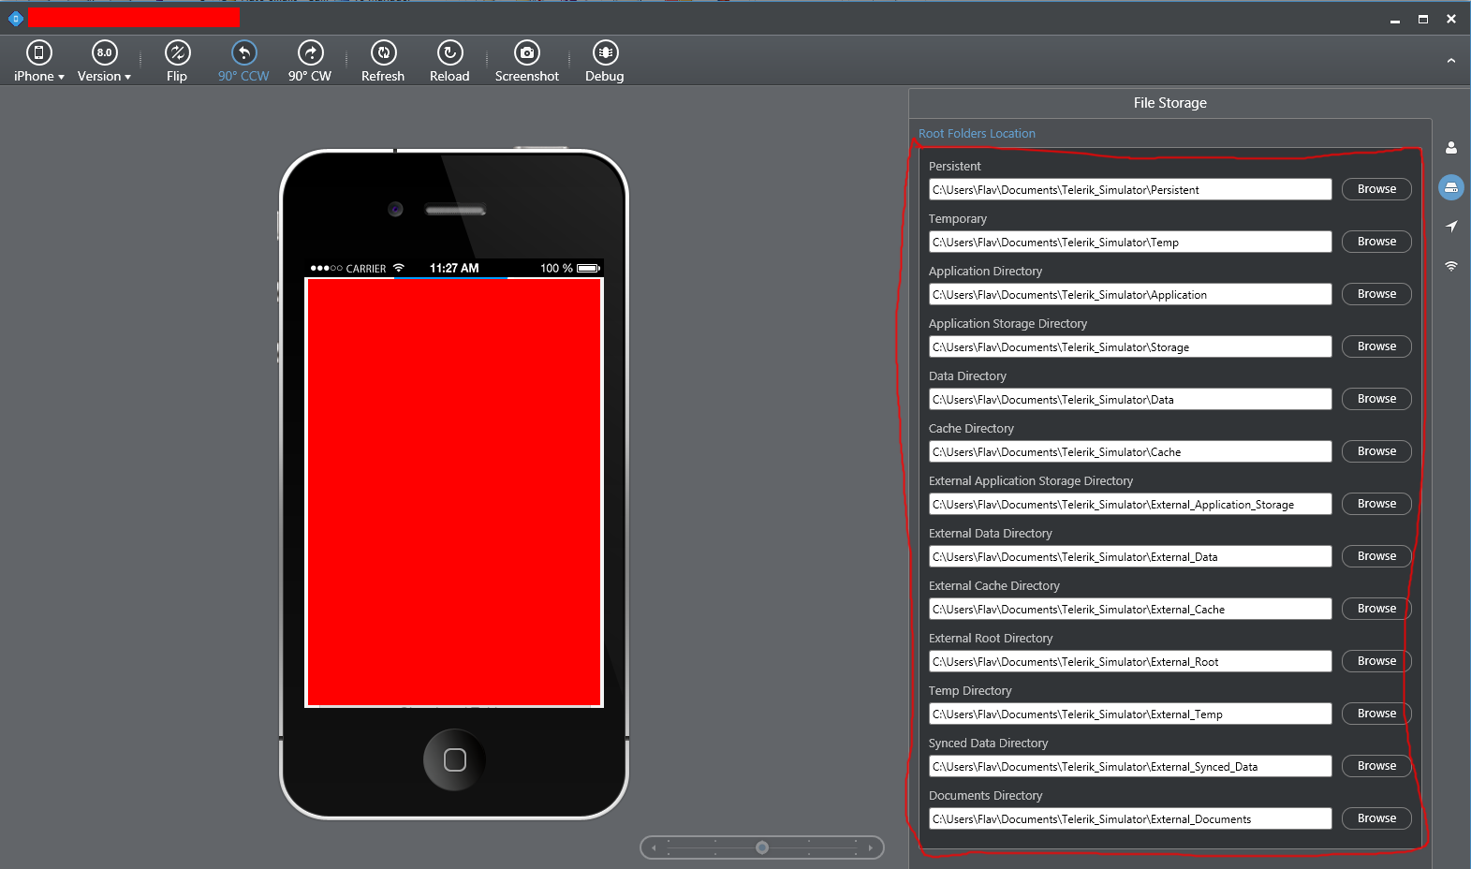Click the Root Folders Location heading
1471x869 pixels.
pyautogui.click(x=977, y=134)
